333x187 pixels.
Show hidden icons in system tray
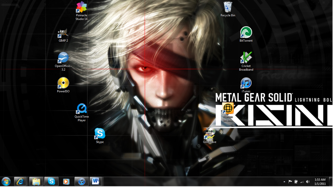coord(284,182)
